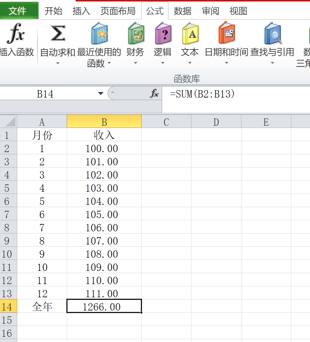Select the 公式 tab
The height and width of the screenshot is (342, 310).
pyautogui.click(x=155, y=11)
